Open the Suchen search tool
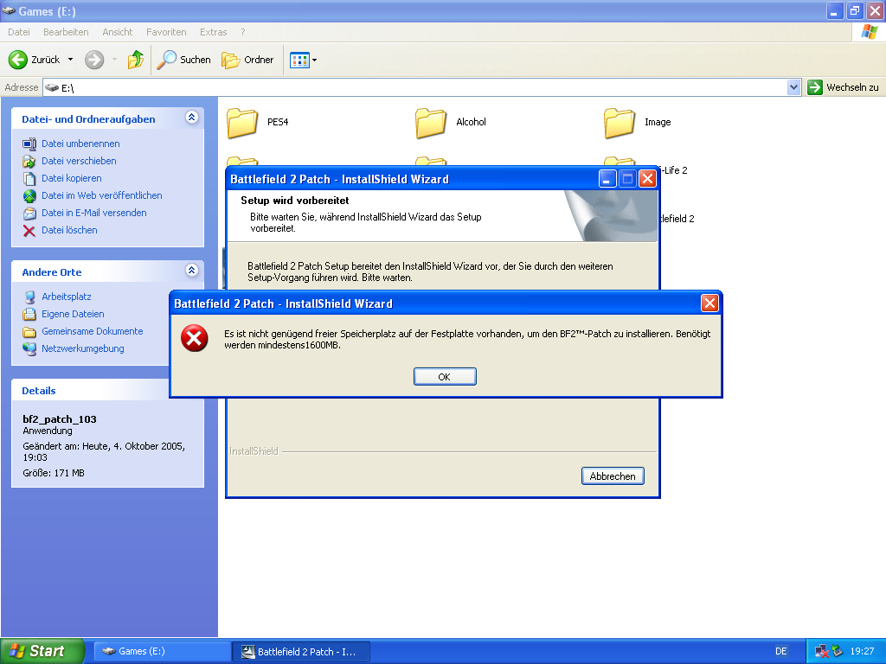The image size is (886, 664). click(183, 60)
